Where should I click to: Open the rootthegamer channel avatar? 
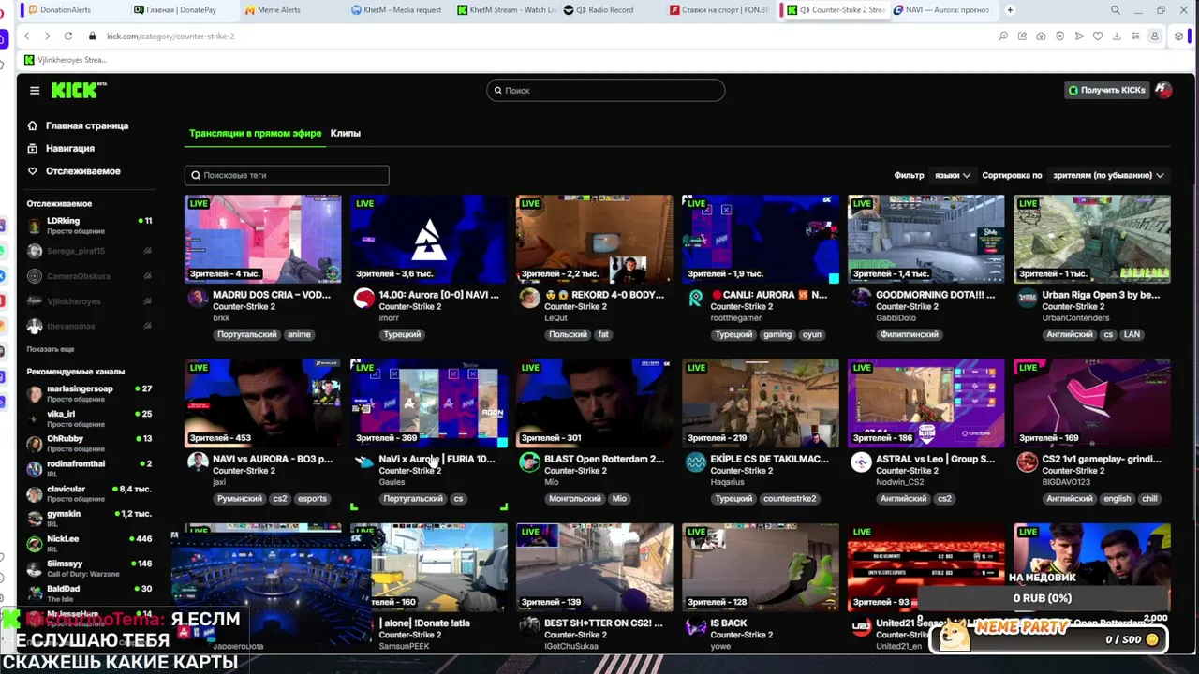(695, 299)
